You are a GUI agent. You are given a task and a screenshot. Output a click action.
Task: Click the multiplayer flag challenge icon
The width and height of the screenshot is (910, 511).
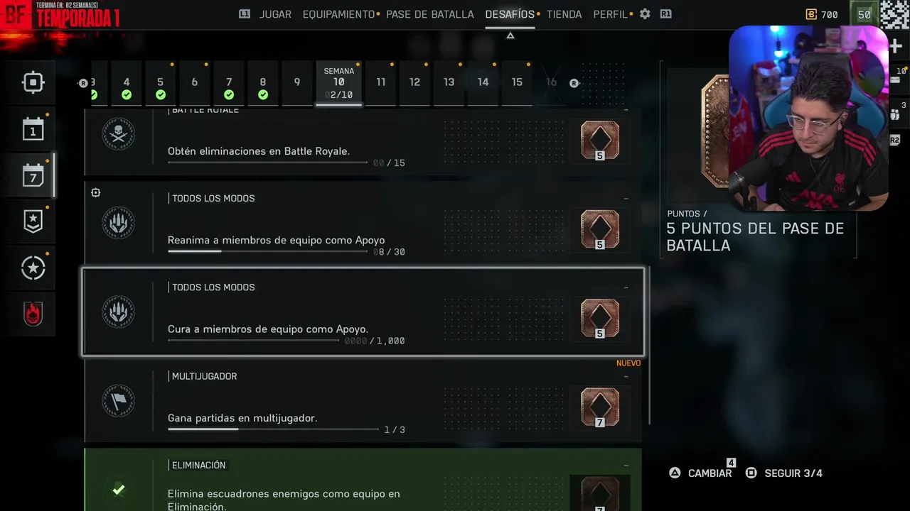[119, 401]
